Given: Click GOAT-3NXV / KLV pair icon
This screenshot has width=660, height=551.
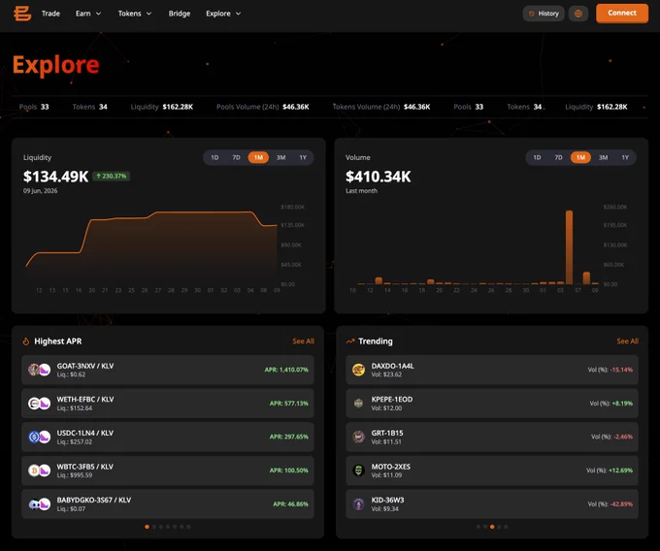Looking at the screenshot, I should [x=39, y=370].
